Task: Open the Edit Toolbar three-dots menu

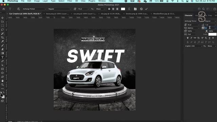Action: (2, 89)
